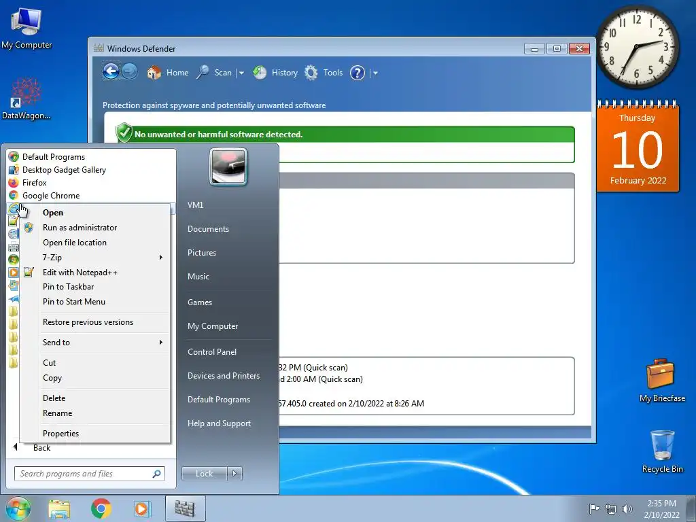The width and height of the screenshot is (696, 522).
Task: Open History in Windows Defender
Action: tap(275, 72)
